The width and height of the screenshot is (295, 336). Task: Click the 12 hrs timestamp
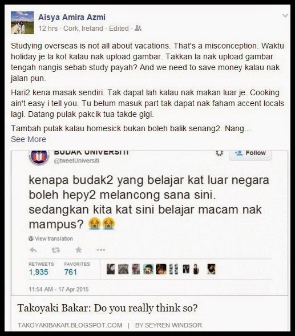48,29
